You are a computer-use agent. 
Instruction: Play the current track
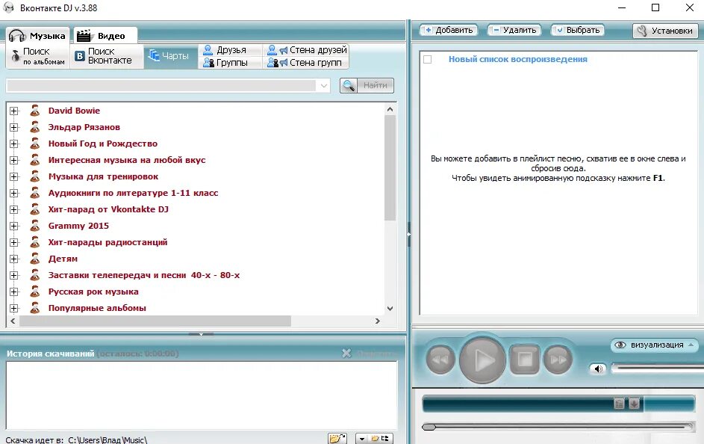coord(482,360)
